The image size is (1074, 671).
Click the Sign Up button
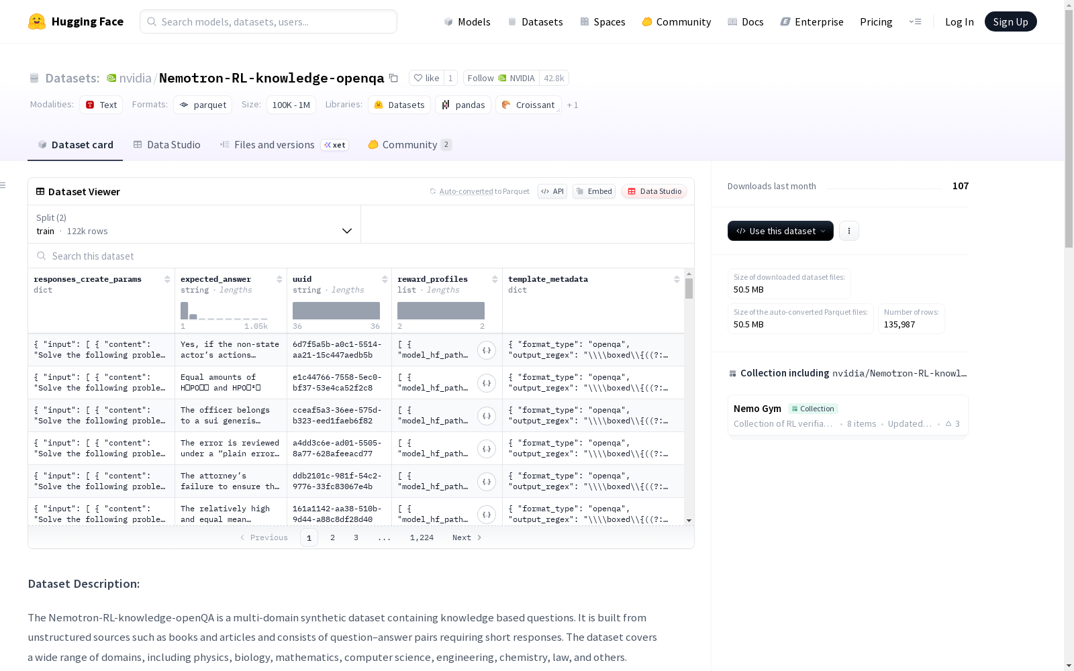(x=1011, y=21)
